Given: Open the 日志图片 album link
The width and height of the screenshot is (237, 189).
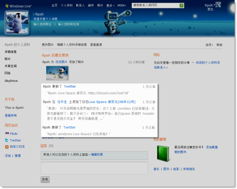Looking at the screenshot, I should click(61, 62).
